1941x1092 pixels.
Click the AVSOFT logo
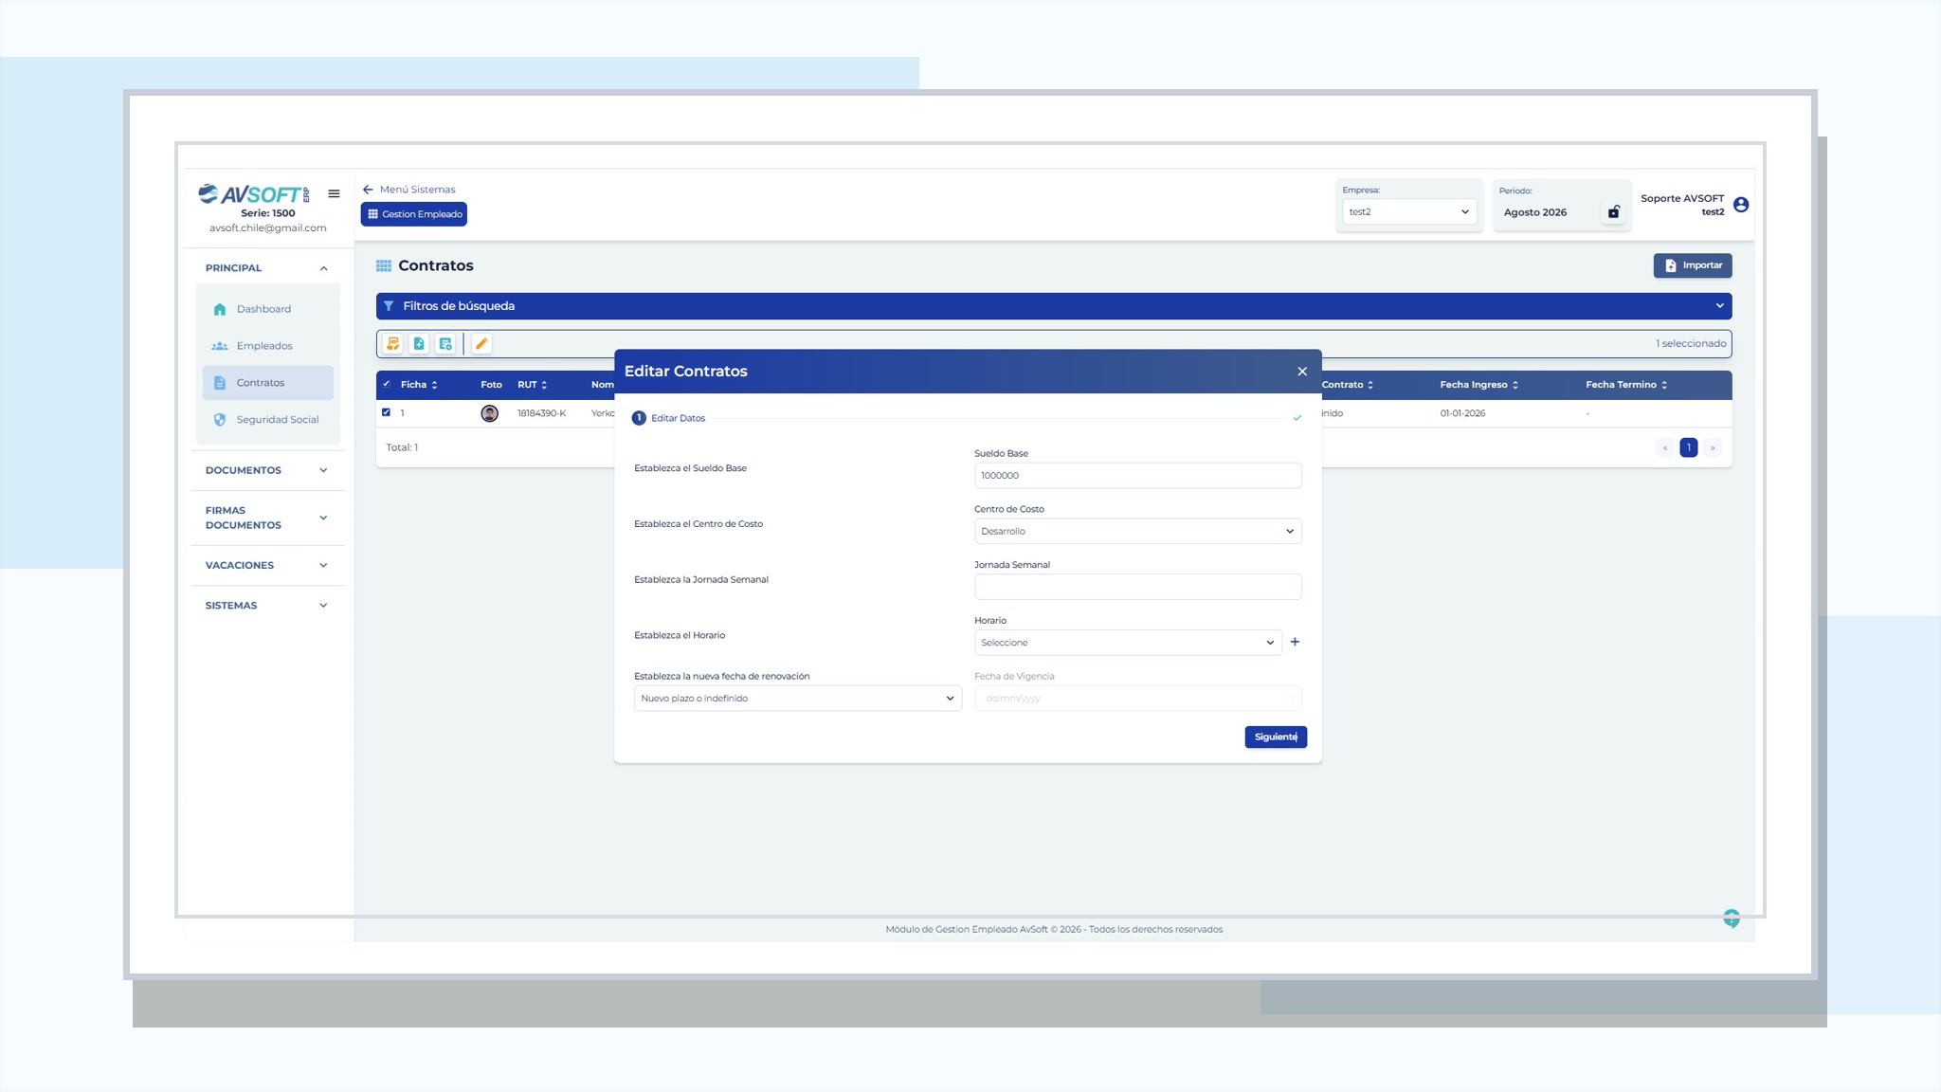pyautogui.click(x=253, y=194)
